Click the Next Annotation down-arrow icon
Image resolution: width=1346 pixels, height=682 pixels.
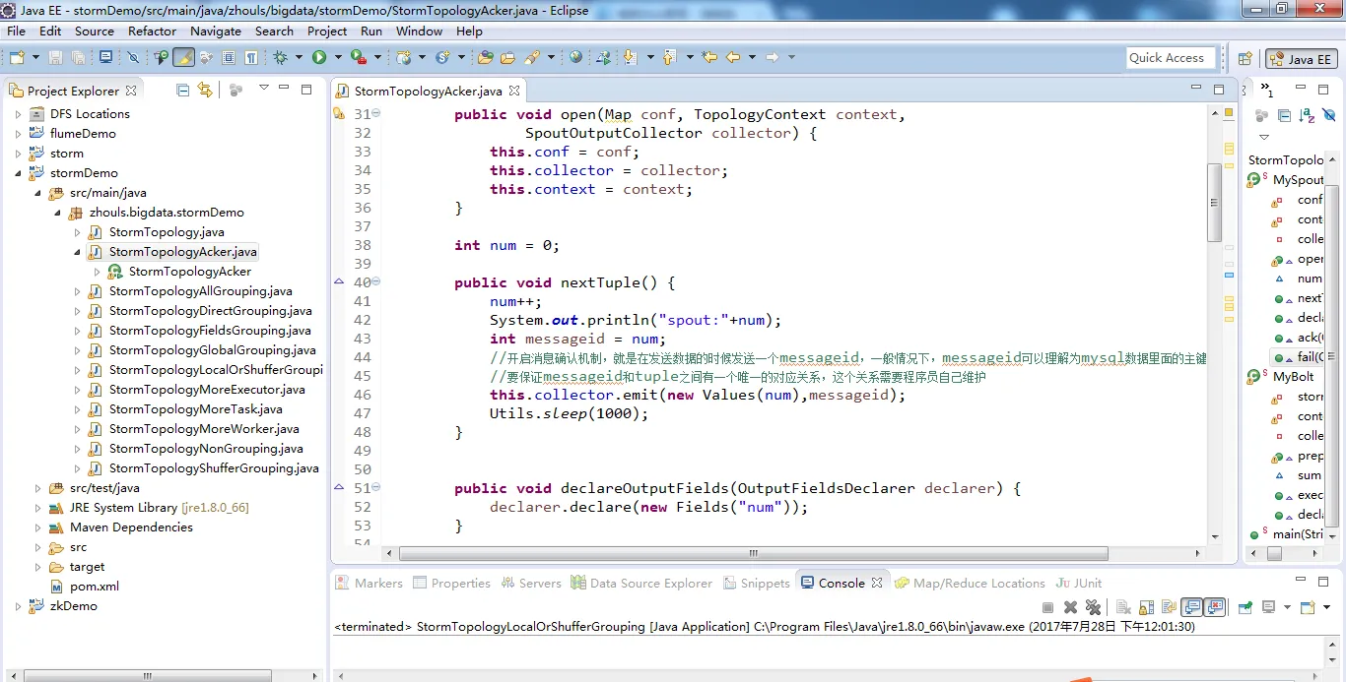point(629,58)
